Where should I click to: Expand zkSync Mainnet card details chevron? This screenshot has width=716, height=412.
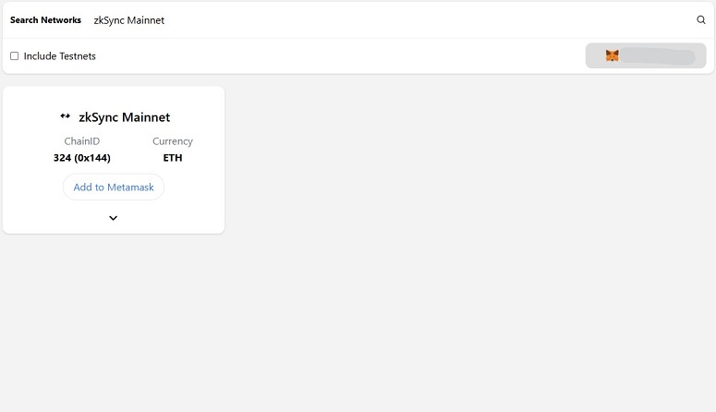(x=114, y=218)
